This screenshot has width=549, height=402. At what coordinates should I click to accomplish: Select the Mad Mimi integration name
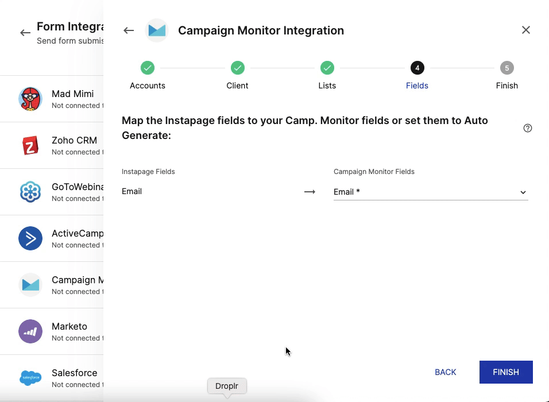click(x=73, y=94)
